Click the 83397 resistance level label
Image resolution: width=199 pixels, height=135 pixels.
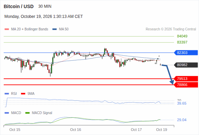pos(182,42)
